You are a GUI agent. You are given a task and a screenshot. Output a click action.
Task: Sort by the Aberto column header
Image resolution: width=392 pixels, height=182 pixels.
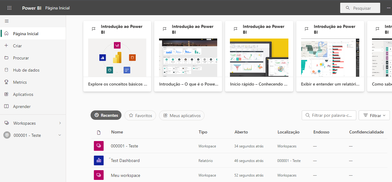[241, 132]
